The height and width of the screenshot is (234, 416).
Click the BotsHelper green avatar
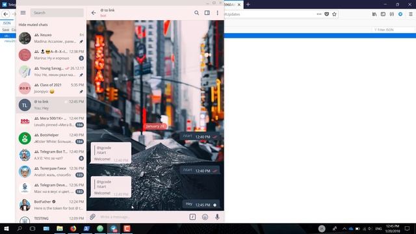click(x=25, y=138)
